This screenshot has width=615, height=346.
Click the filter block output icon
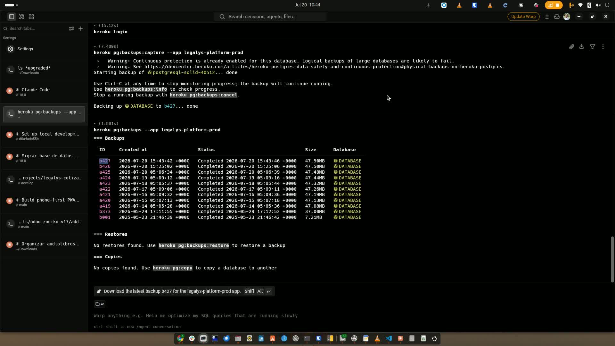point(593,47)
